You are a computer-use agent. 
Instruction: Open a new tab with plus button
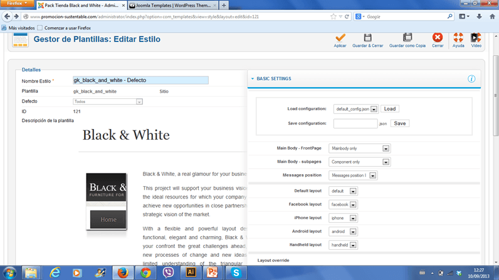(x=224, y=6)
